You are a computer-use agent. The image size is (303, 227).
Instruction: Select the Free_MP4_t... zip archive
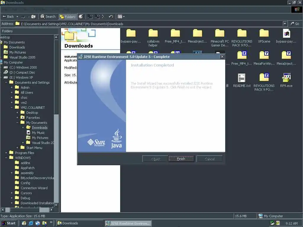coord(242,58)
